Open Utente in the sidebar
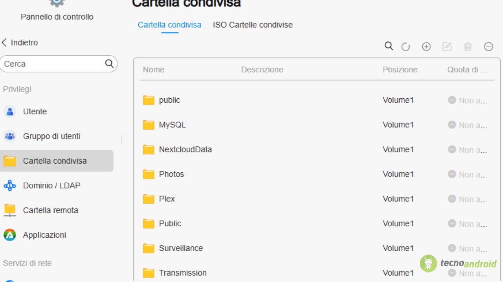 (x=35, y=112)
